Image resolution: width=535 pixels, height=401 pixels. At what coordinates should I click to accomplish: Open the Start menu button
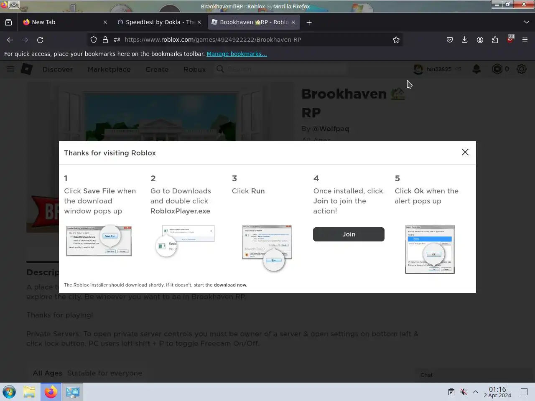point(9,392)
